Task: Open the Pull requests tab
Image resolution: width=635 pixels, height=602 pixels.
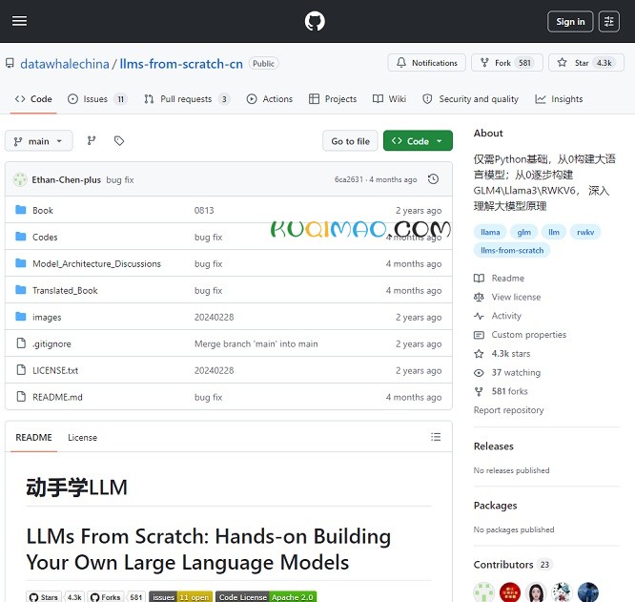Action: [187, 99]
